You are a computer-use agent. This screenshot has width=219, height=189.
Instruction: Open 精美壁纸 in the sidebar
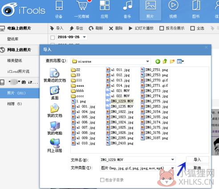click(x=15, y=60)
